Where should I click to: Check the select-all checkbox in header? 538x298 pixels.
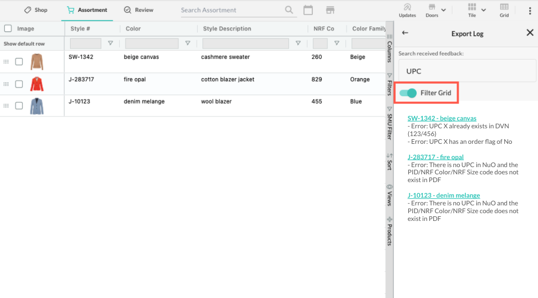[x=8, y=28]
